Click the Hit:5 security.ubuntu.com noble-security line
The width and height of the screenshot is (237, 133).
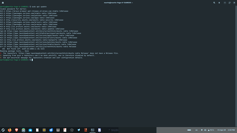32,20
